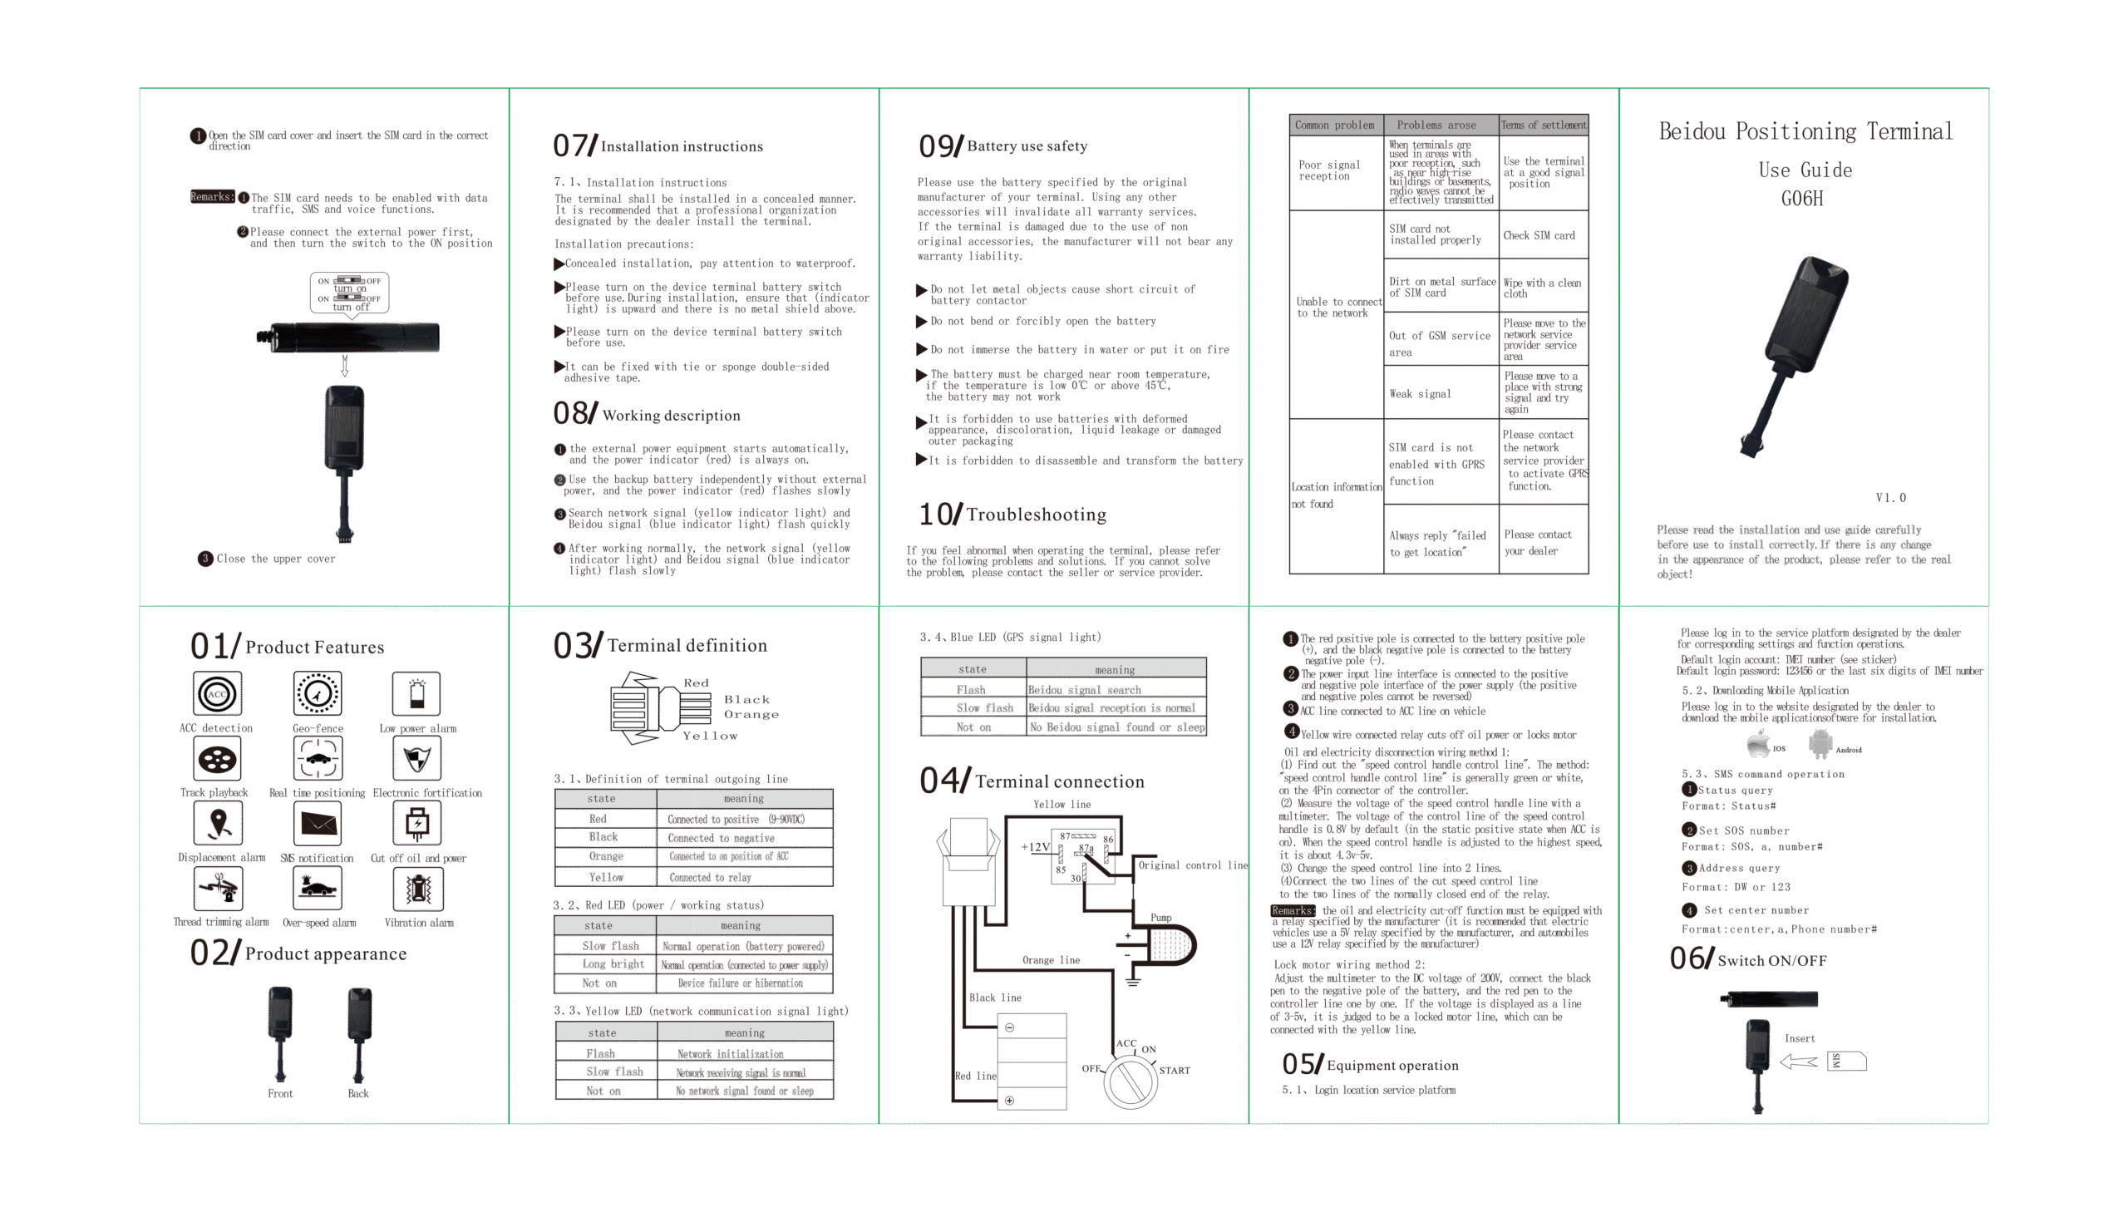Click the Real time positioning car icon
The height and width of the screenshot is (1212, 2128).
tap(317, 758)
